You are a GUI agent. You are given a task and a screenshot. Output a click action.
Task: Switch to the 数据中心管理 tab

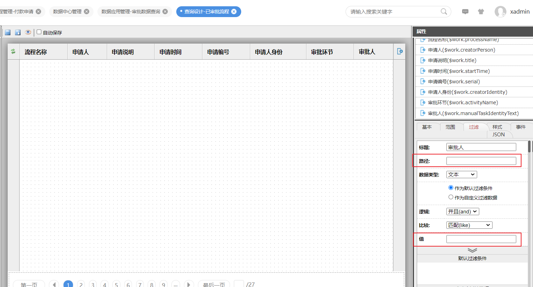67,12
